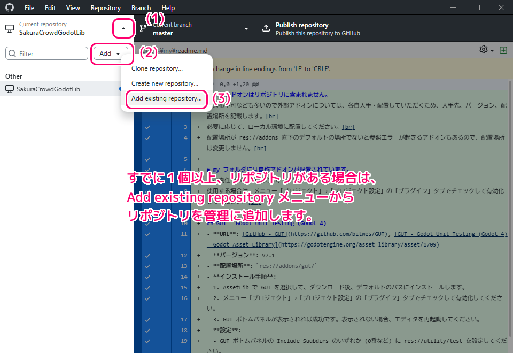Maximize the GitHub Desktop window
The image size is (513, 353).
tap(477, 7)
